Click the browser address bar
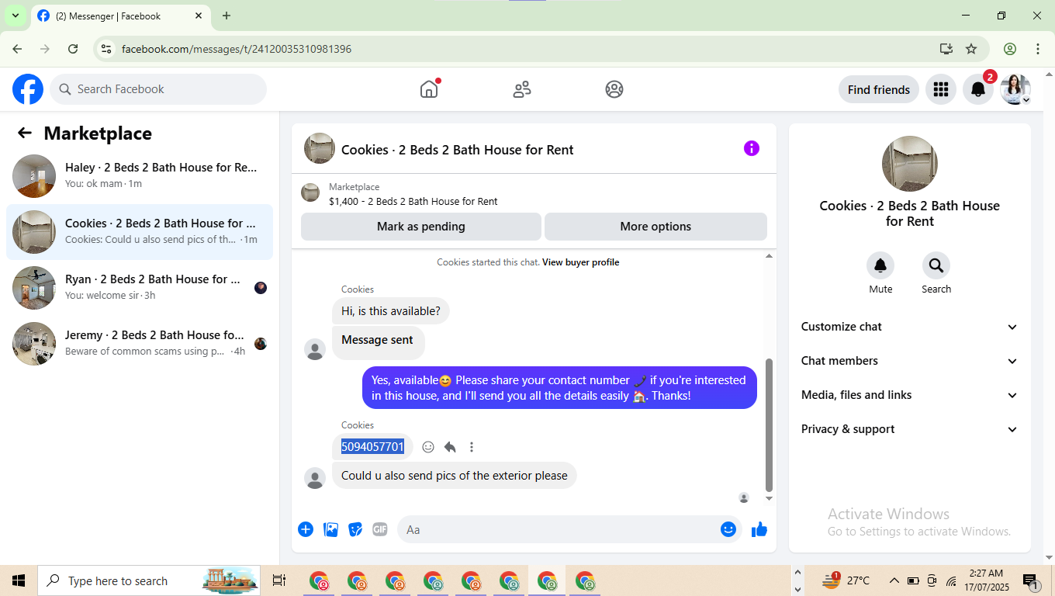The width and height of the screenshot is (1055, 596). pos(527,49)
